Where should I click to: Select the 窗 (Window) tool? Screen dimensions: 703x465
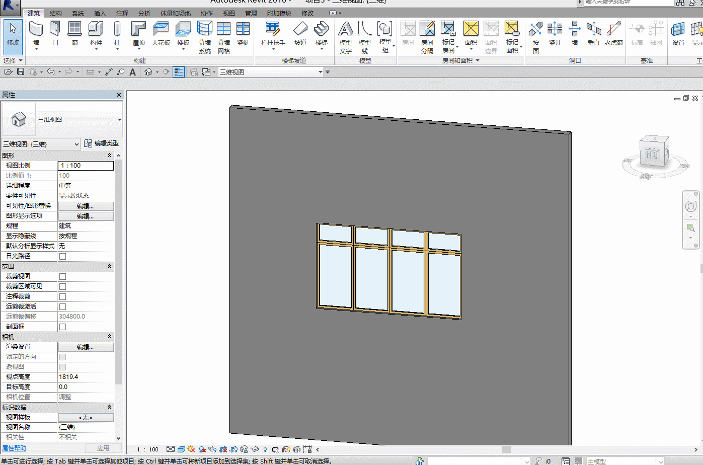tap(74, 34)
